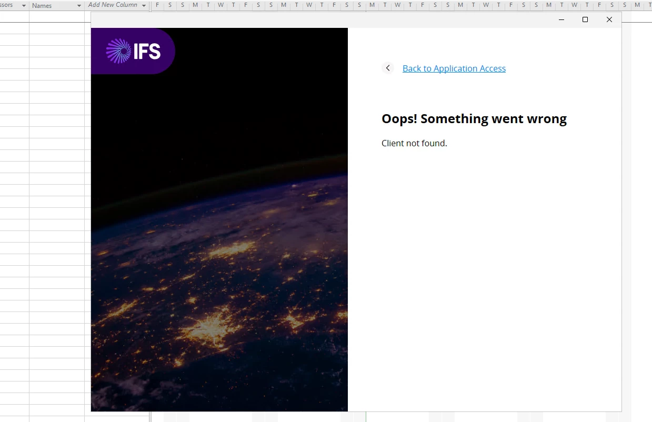Minimize the IFS login window
Viewport: 652px width, 422px height.
tap(561, 19)
